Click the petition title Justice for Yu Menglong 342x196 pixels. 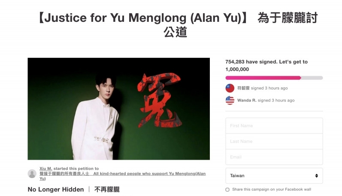pyautogui.click(x=177, y=25)
